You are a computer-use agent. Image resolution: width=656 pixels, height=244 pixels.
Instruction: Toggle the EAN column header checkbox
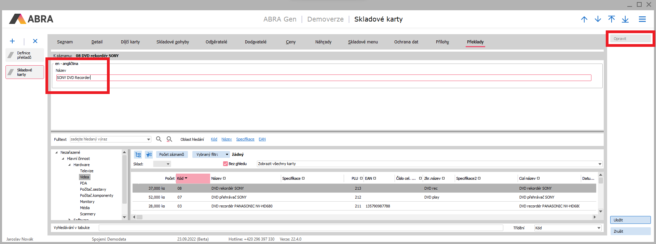pos(375,178)
